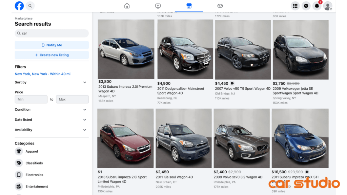Select the Entertainment category icon

tap(19, 187)
